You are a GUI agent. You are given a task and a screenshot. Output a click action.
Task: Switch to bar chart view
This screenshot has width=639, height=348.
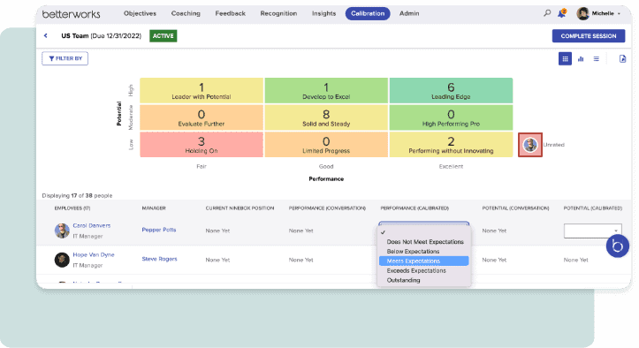tap(581, 58)
